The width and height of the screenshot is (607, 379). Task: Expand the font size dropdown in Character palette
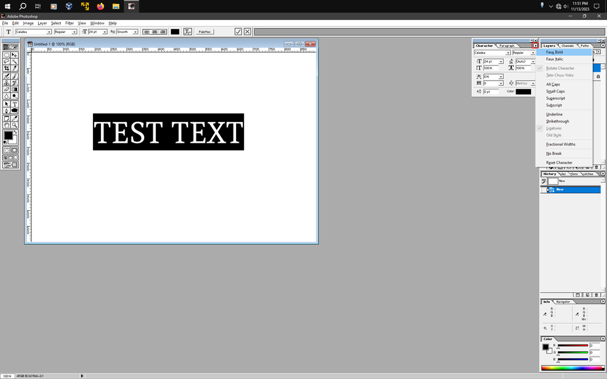tap(501, 61)
